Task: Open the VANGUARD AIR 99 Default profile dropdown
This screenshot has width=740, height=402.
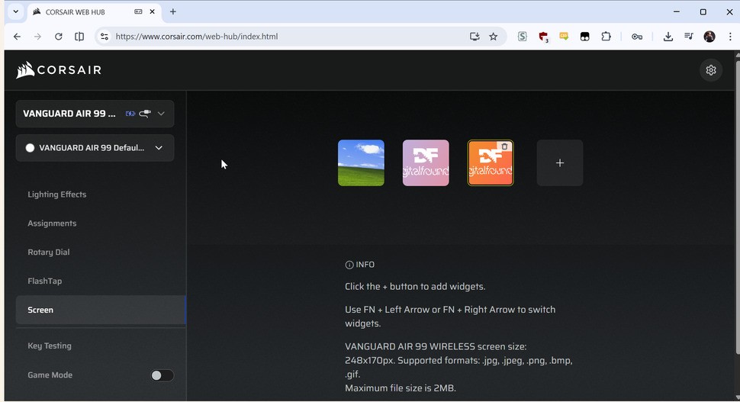Action: tap(95, 148)
